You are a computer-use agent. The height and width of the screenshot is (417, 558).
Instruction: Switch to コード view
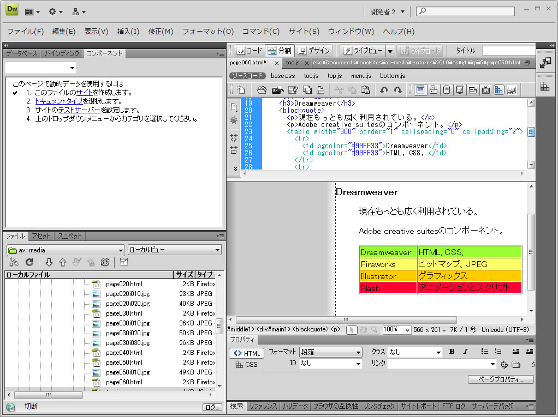pyautogui.click(x=249, y=51)
